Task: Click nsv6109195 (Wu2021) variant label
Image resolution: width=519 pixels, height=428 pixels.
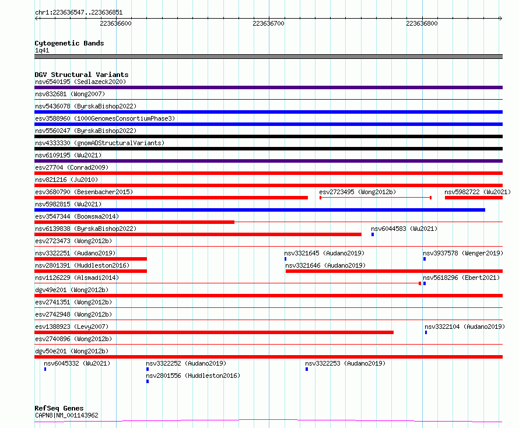Action: (68, 155)
